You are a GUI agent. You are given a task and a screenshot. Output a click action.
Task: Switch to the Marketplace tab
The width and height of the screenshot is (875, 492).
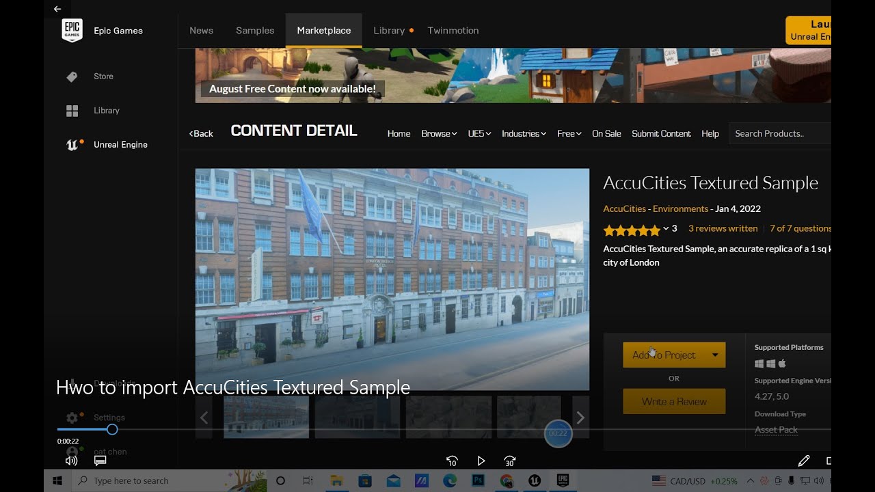(x=324, y=31)
